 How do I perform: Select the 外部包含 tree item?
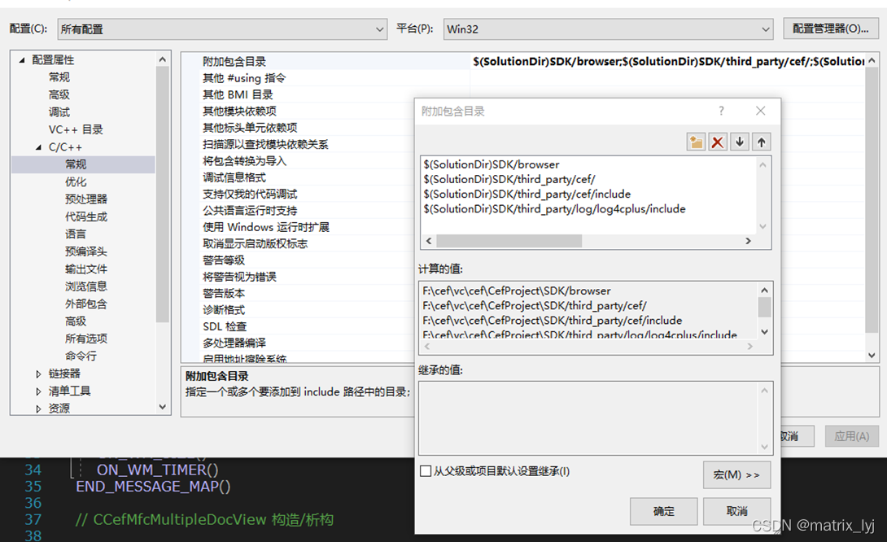[86, 304]
